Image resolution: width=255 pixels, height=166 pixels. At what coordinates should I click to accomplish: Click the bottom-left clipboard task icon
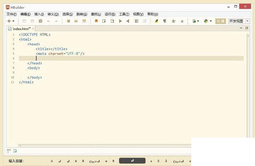pos(15,151)
